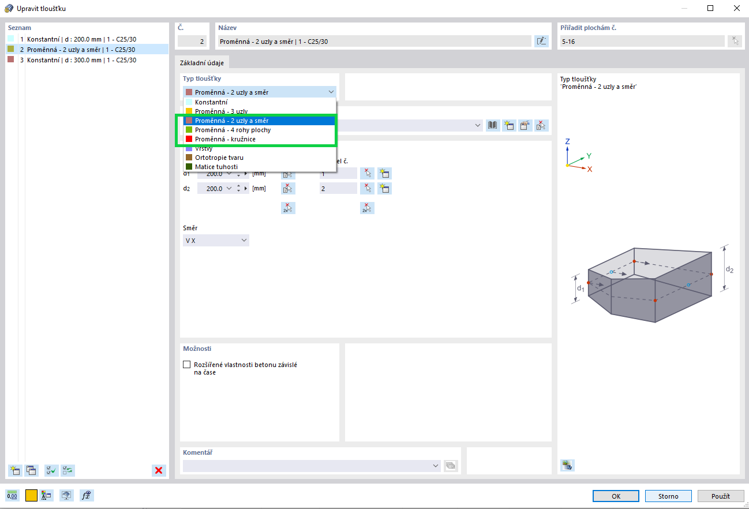
Task: Click the new node star icon beside node 2
Action: (x=384, y=189)
